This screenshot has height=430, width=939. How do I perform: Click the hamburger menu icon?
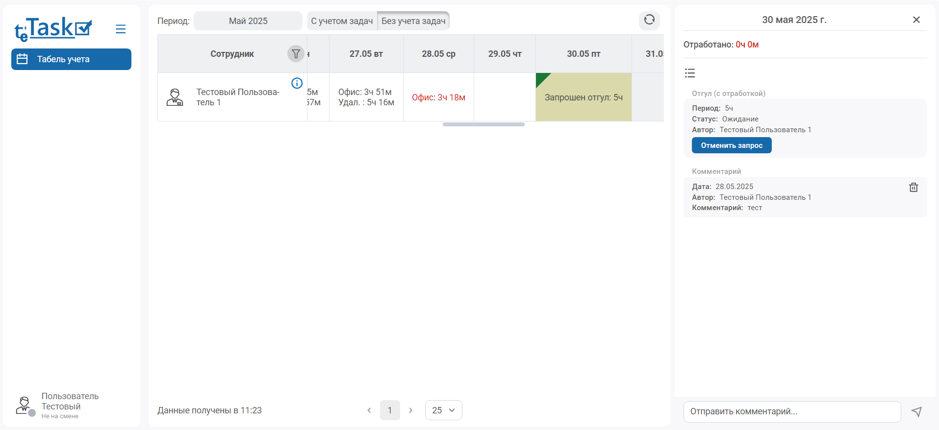(x=121, y=29)
